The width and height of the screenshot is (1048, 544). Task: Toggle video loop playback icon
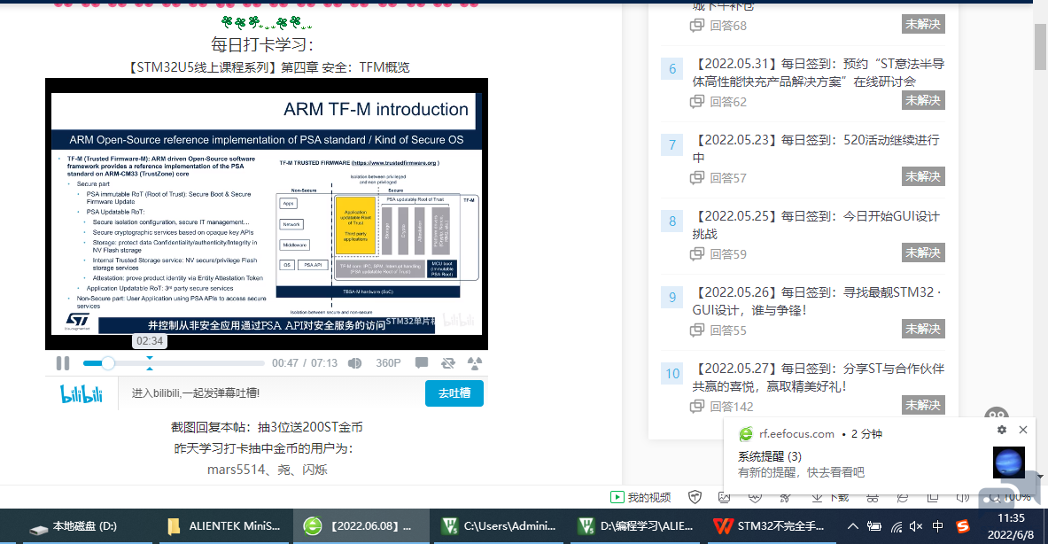(447, 363)
